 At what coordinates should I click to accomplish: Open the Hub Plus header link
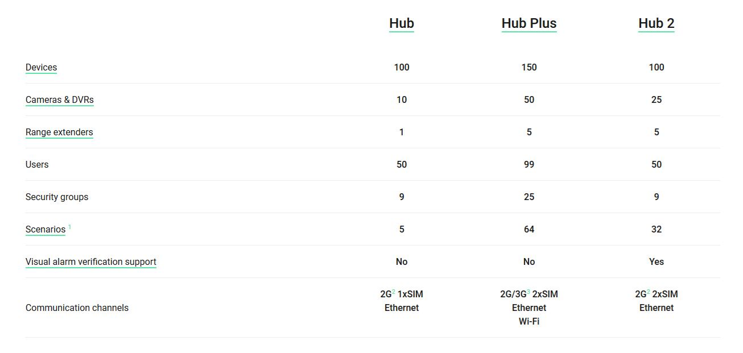pos(529,23)
